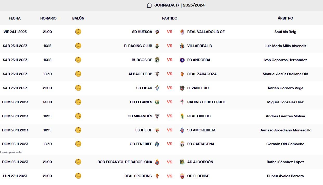
Task: Open the Real Valladolid CF team link
Action: pos(206,32)
